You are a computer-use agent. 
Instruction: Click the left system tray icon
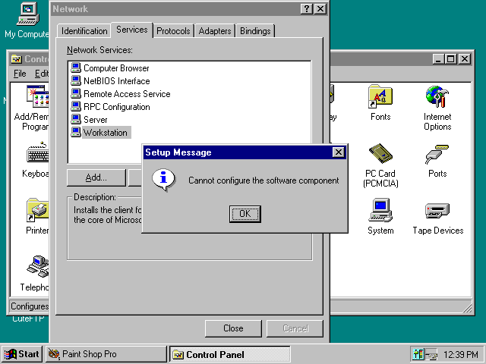pyautogui.click(x=418, y=354)
